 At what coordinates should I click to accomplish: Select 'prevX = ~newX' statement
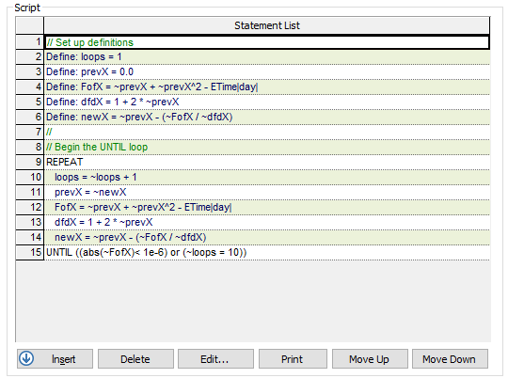pyautogui.click(x=267, y=192)
